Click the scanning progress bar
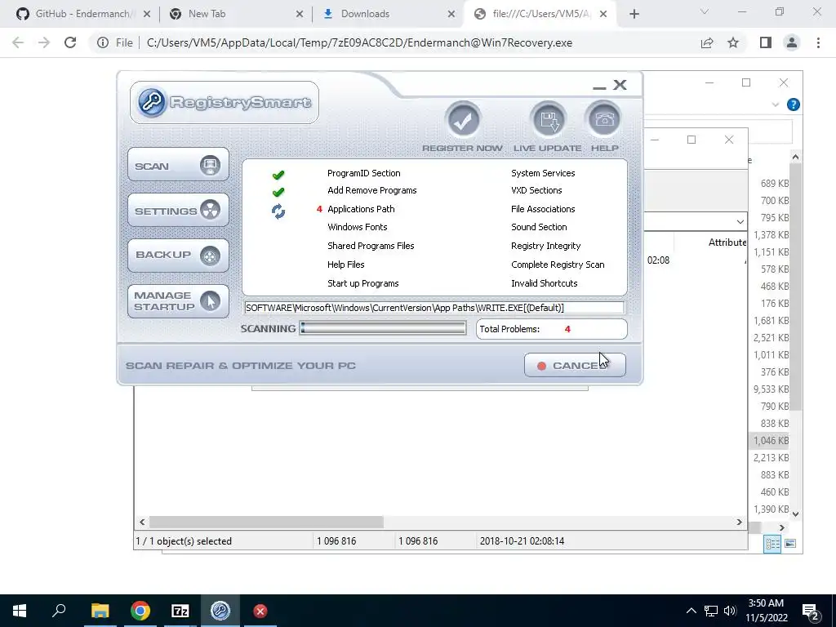This screenshot has height=627, width=836. [x=383, y=328]
